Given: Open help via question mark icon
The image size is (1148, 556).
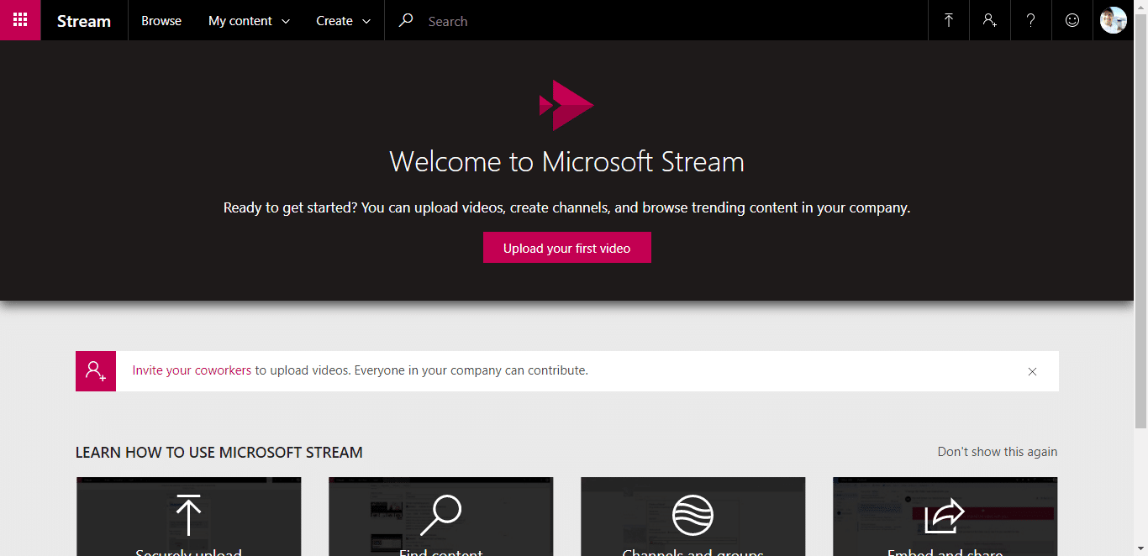Looking at the screenshot, I should click(1031, 20).
